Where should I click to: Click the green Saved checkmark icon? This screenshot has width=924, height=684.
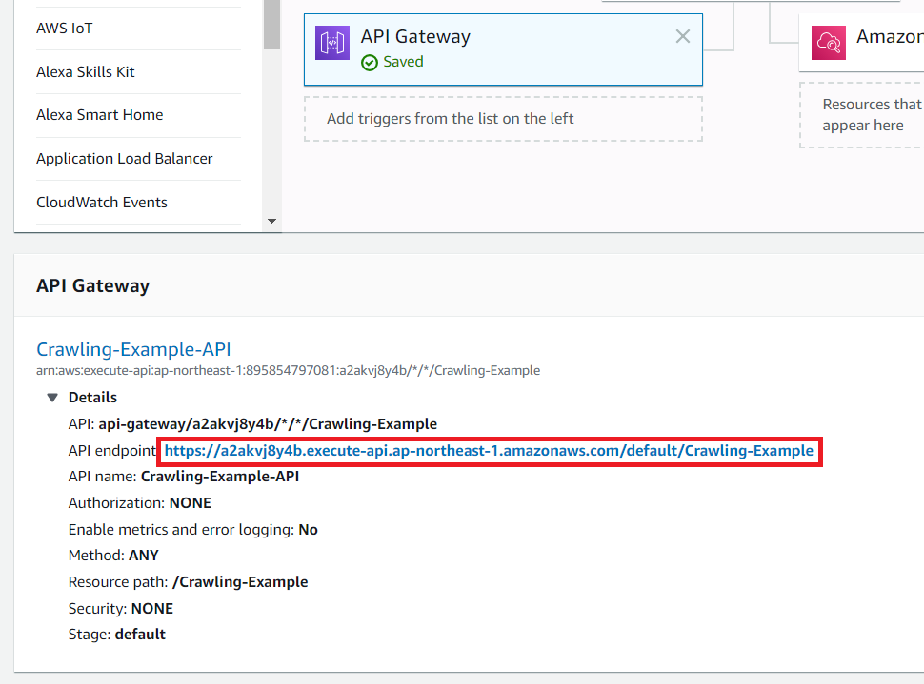point(370,63)
